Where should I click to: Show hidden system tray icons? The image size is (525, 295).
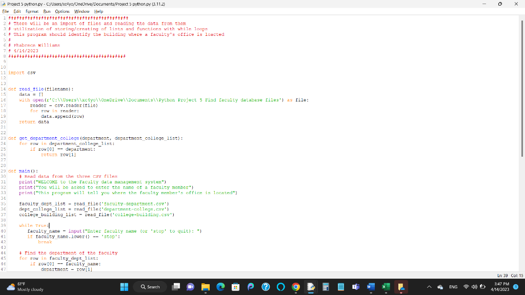click(429, 287)
